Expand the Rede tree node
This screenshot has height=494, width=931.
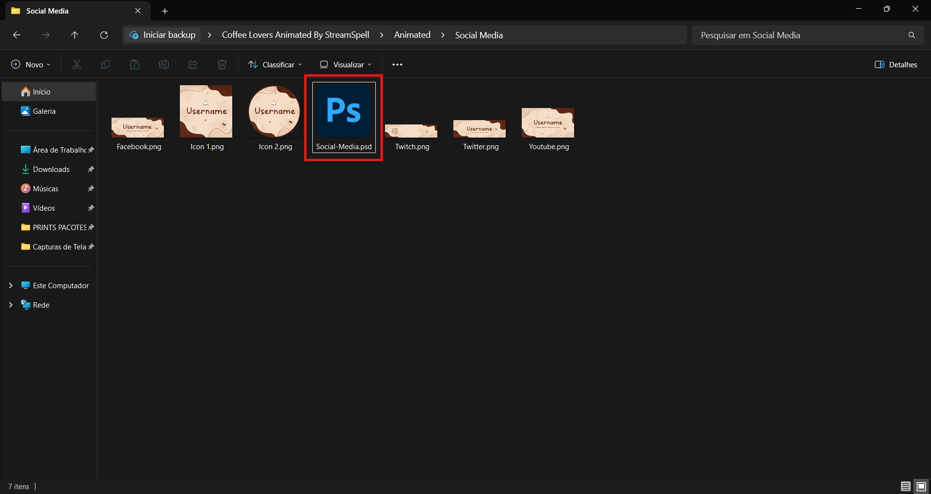point(11,305)
